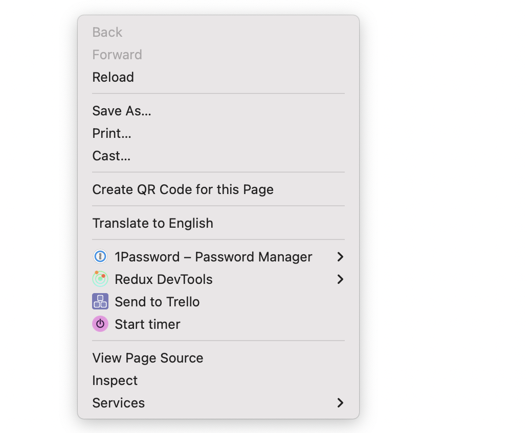Open the Services submenu chevron
532x433 pixels.
coord(340,403)
